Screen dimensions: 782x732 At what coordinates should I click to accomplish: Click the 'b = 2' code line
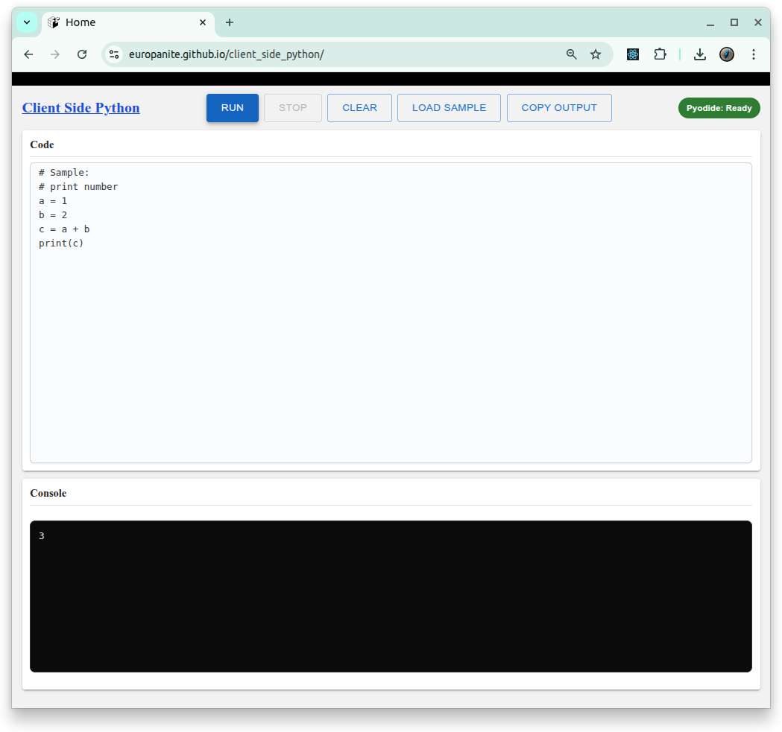pyautogui.click(x=53, y=214)
